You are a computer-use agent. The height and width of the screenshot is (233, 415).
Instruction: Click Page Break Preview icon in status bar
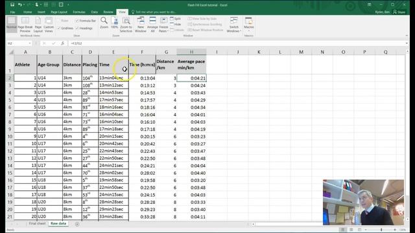[359, 230]
